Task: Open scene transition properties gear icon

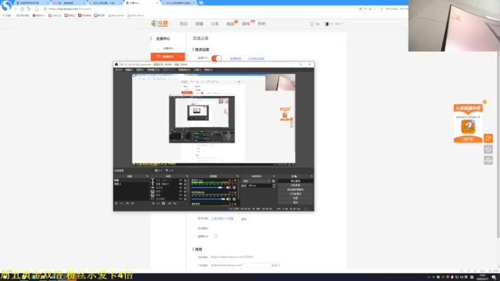Action: (273, 181)
